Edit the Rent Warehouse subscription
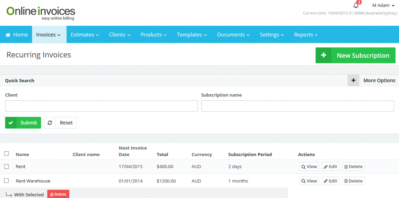This screenshot has width=399, height=198. pyautogui.click(x=330, y=181)
